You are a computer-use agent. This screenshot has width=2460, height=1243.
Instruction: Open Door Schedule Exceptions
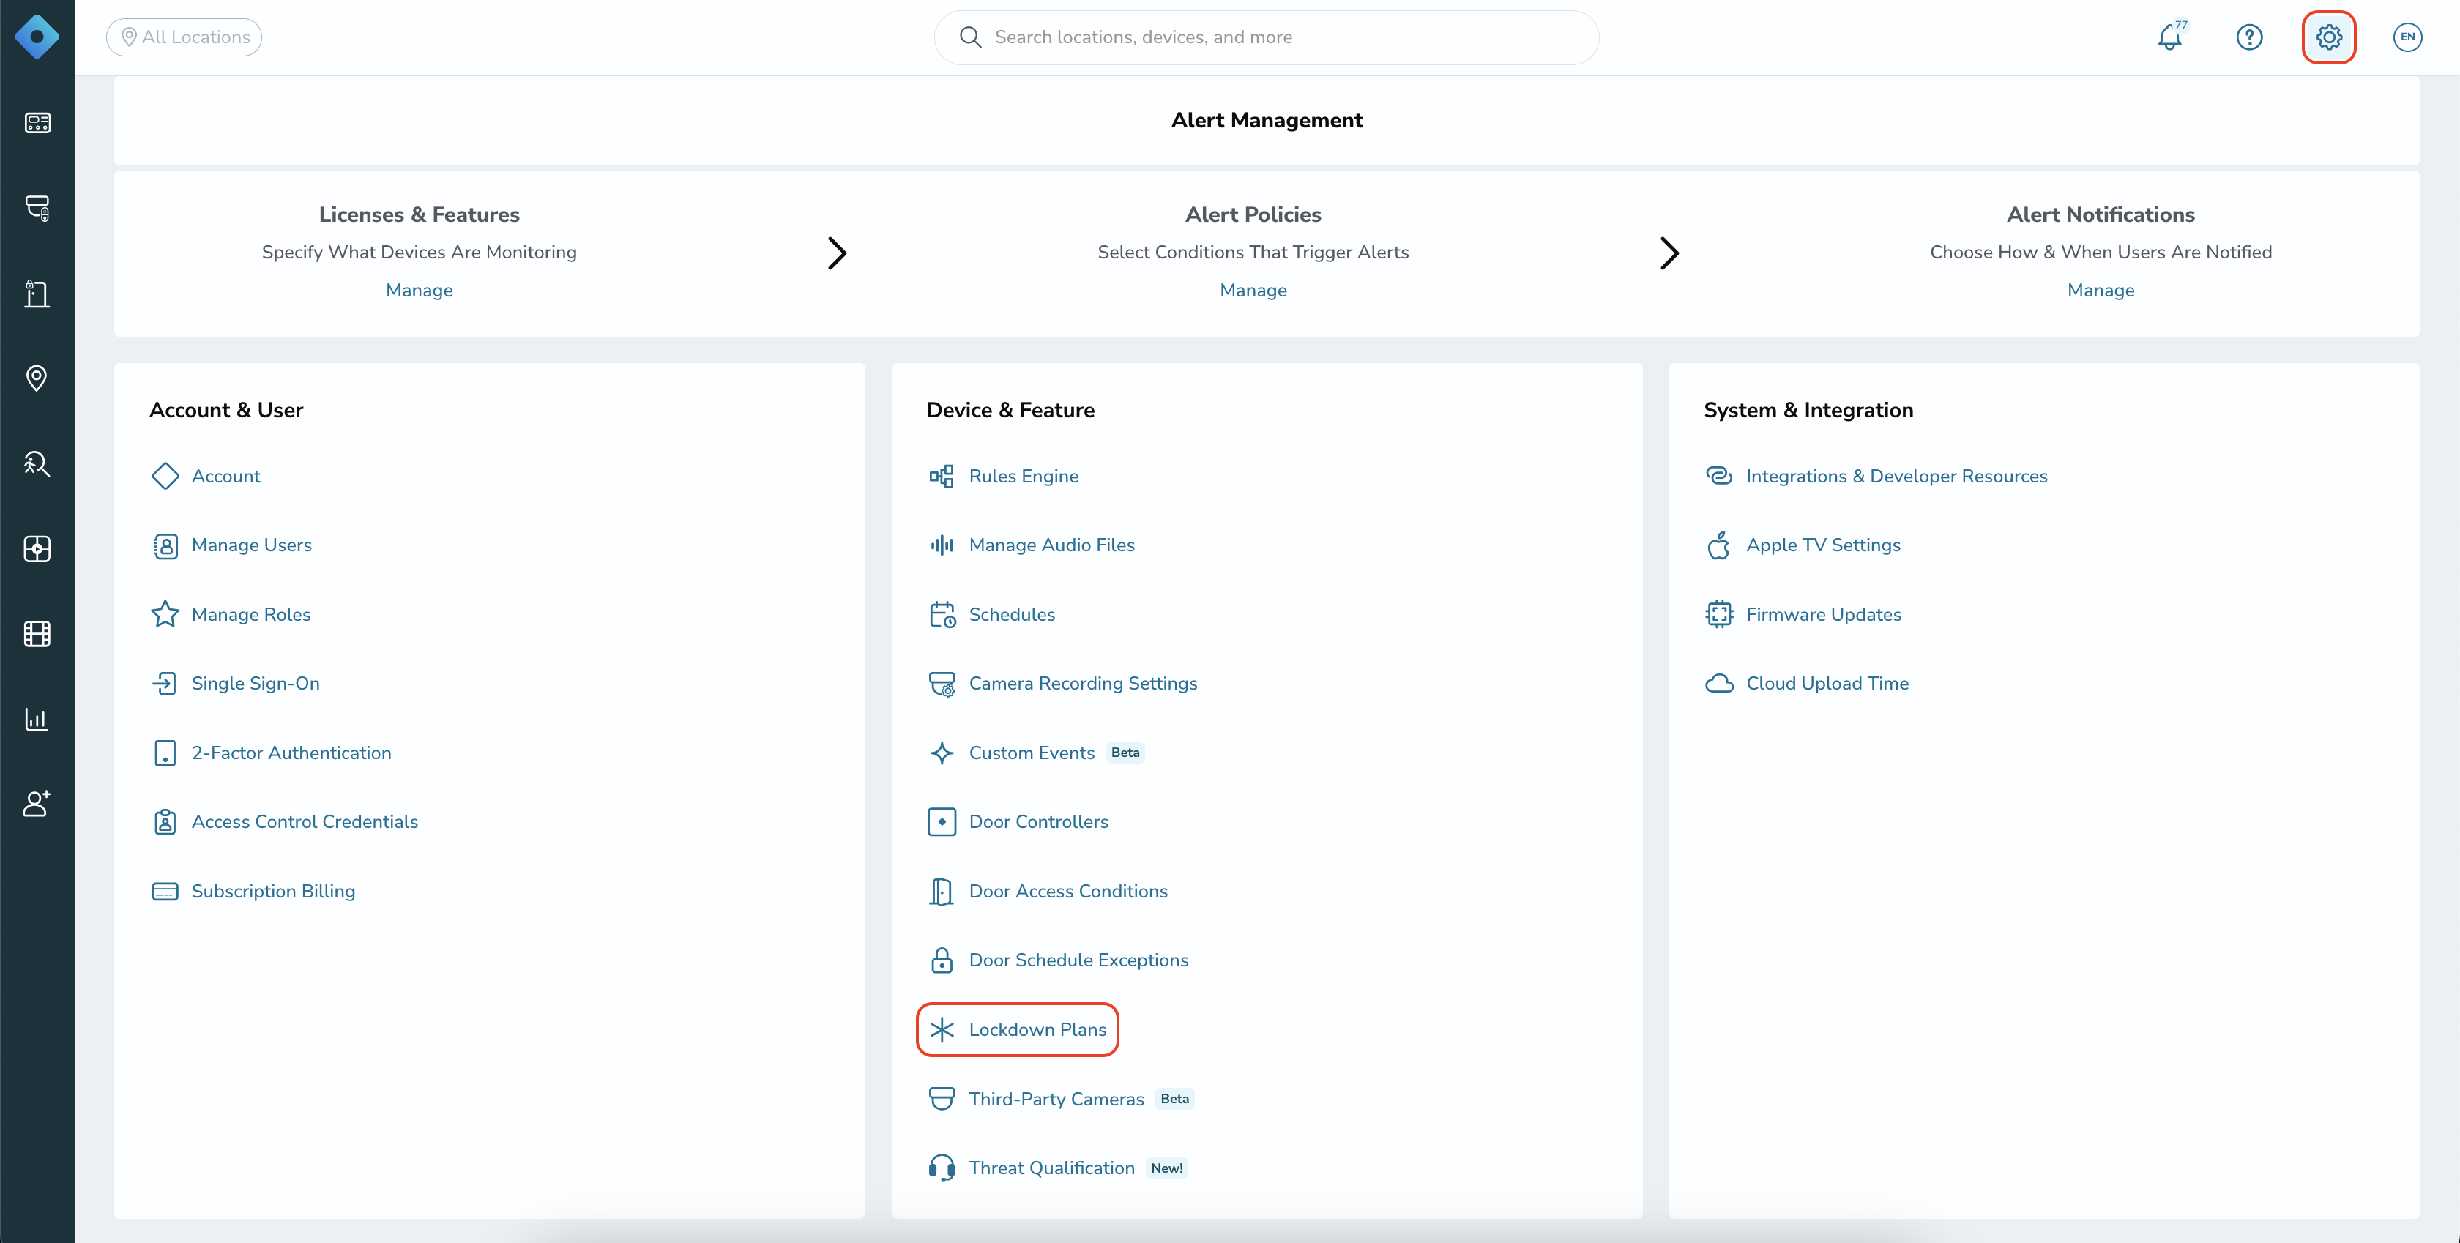1078,960
